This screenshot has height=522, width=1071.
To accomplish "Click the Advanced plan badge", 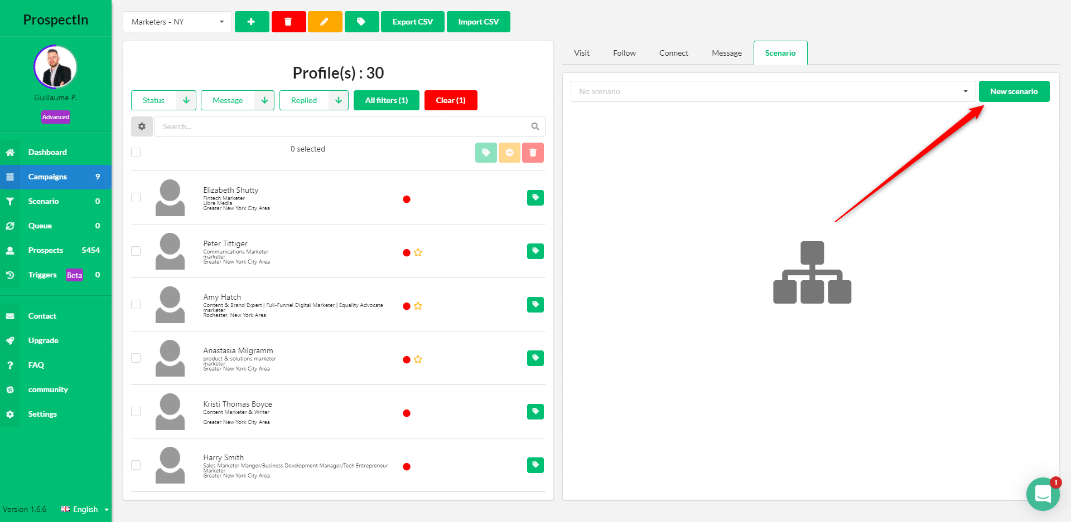I will 56,117.
